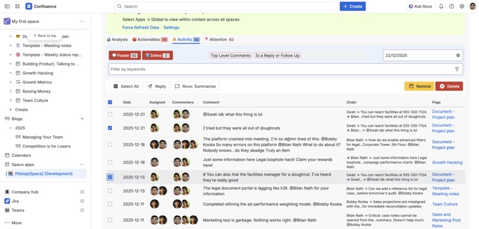Toggle the Inline 2 filter
Image resolution: width=479 pixels, height=229 pixels.
(157, 55)
